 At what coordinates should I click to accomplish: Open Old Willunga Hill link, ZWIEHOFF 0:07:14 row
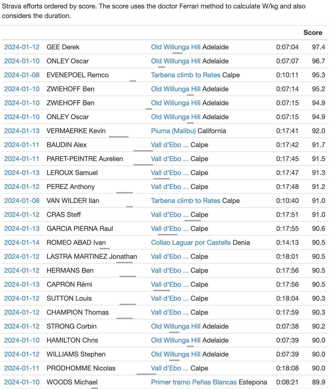point(176,89)
